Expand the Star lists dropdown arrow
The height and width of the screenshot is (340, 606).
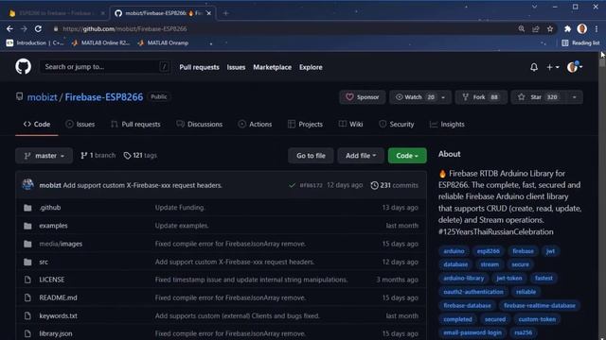[575, 97]
